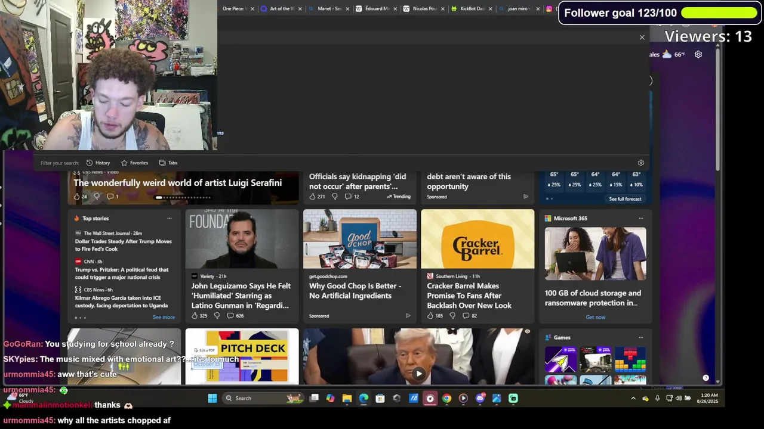This screenshot has width=764, height=429.
Task: Open page settings gear near weather
Action: tap(698, 54)
